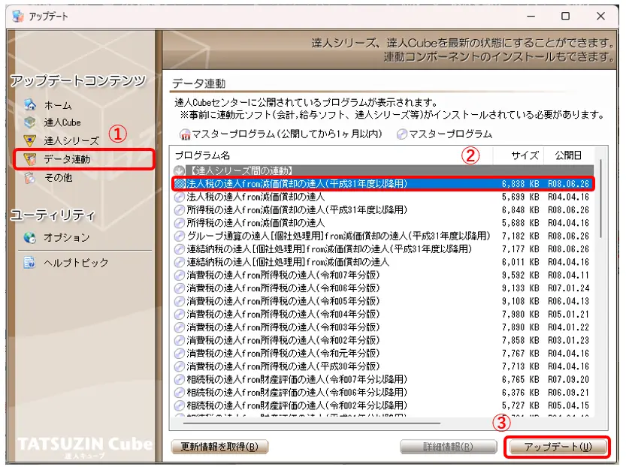
Task: Click the データ連動 icon in sidebar
Action: (x=30, y=159)
